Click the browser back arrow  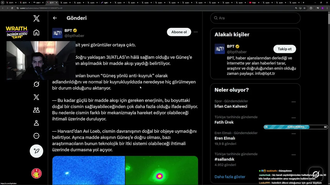point(3,8)
